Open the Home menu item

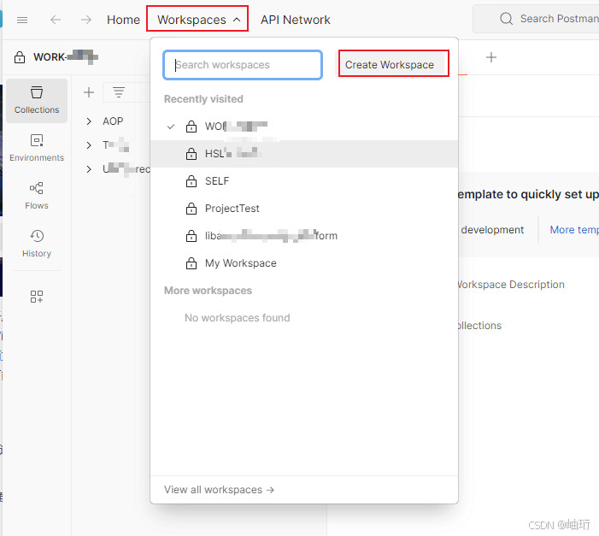tap(123, 20)
